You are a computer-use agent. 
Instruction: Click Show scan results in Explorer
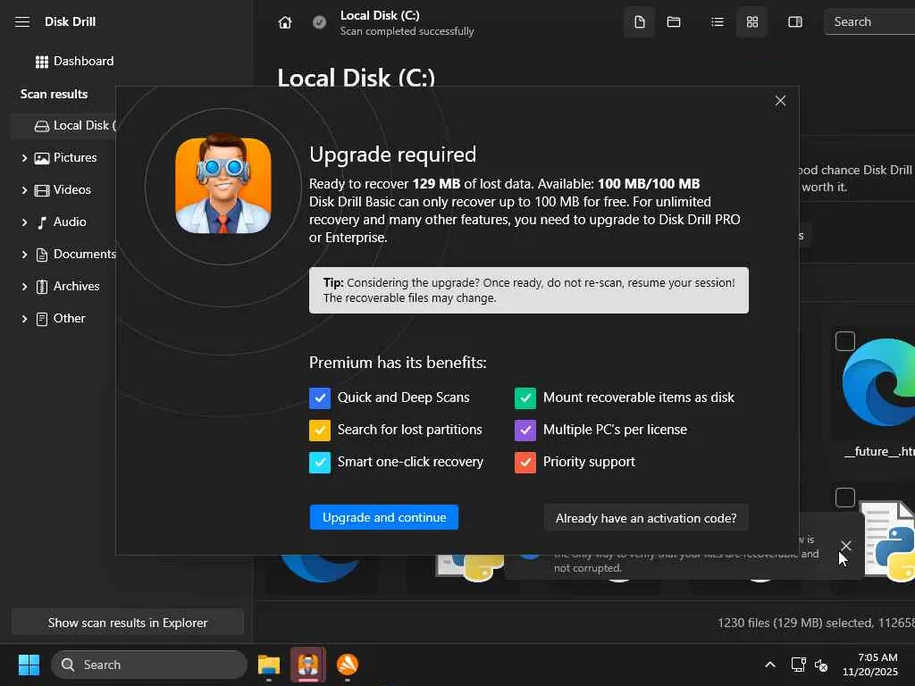128,623
